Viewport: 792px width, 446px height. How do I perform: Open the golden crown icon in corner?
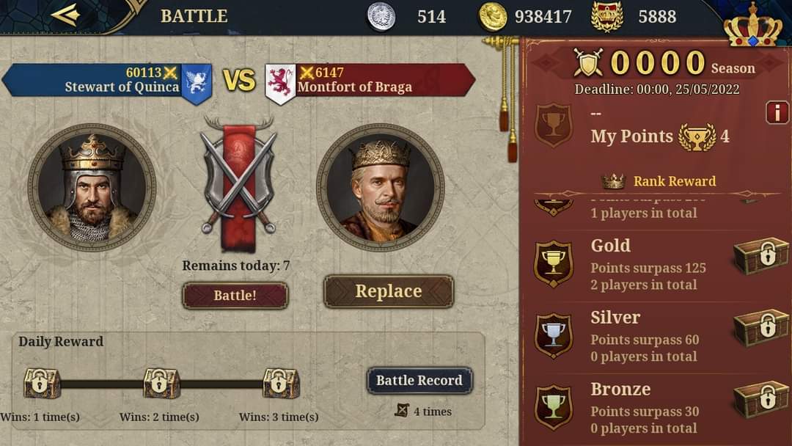pyautogui.click(x=752, y=25)
